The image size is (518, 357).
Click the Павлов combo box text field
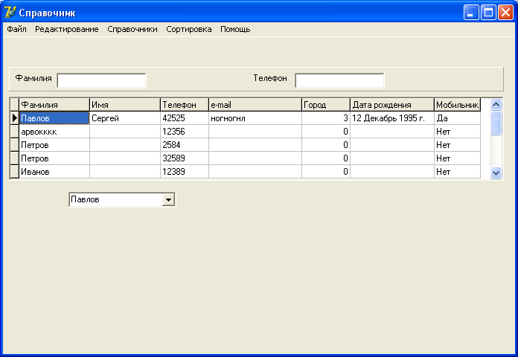click(x=115, y=200)
